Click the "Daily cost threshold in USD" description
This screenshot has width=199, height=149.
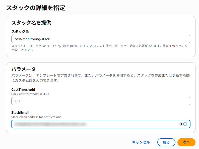pyautogui.click(x=30, y=94)
